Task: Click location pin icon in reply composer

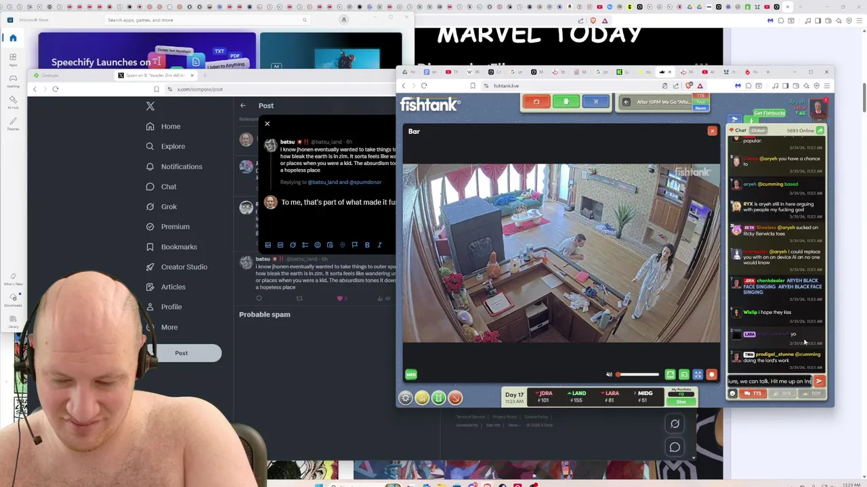Action: click(342, 245)
